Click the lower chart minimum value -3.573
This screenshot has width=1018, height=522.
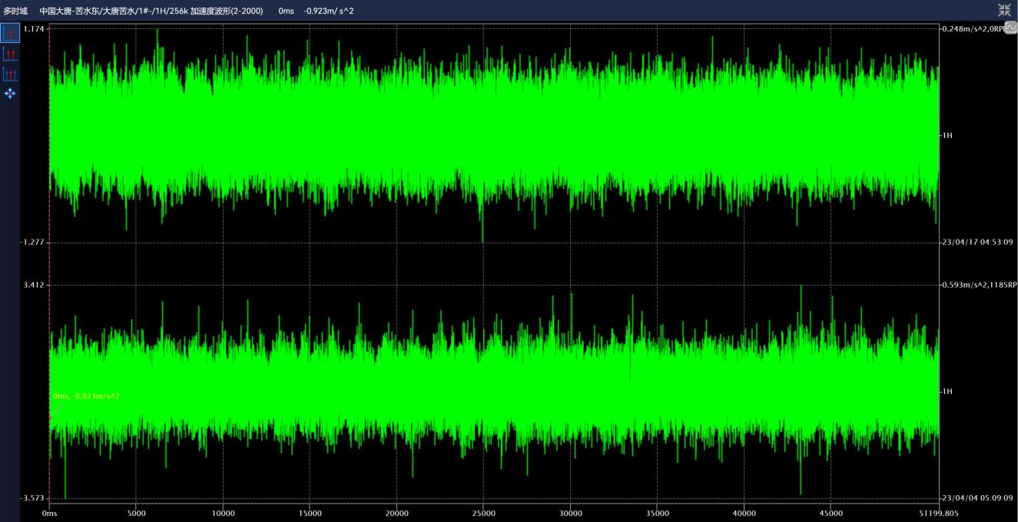[x=32, y=498]
